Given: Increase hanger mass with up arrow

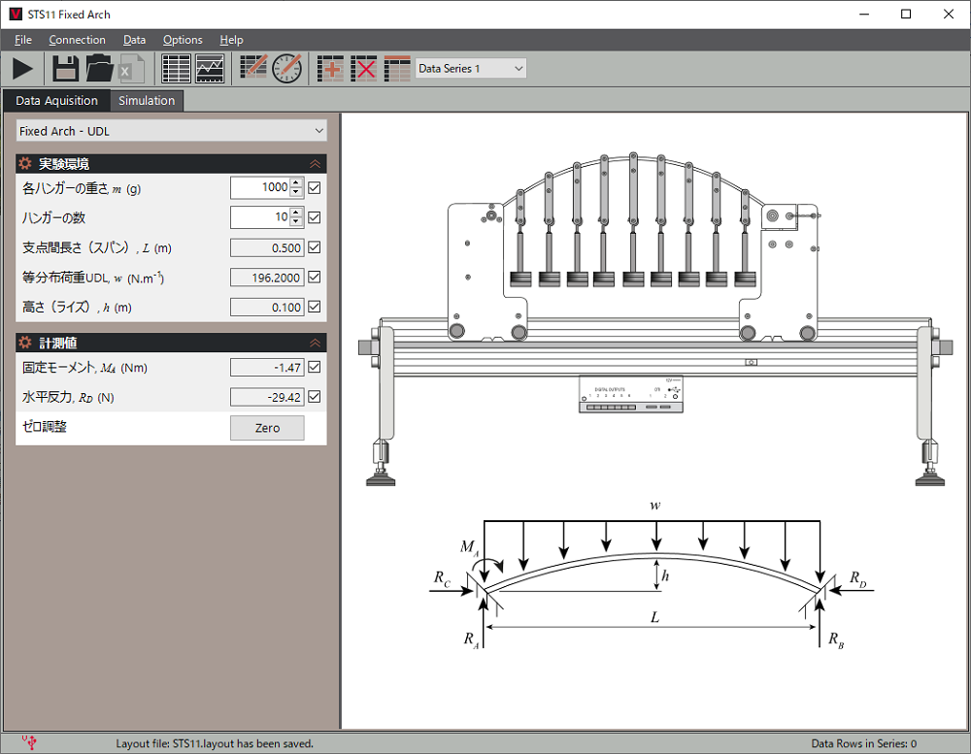Looking at the screenshot, I should tap(296, 182).
